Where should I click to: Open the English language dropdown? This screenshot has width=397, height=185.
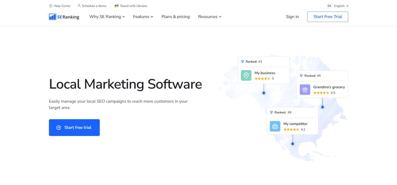point(338,6)
